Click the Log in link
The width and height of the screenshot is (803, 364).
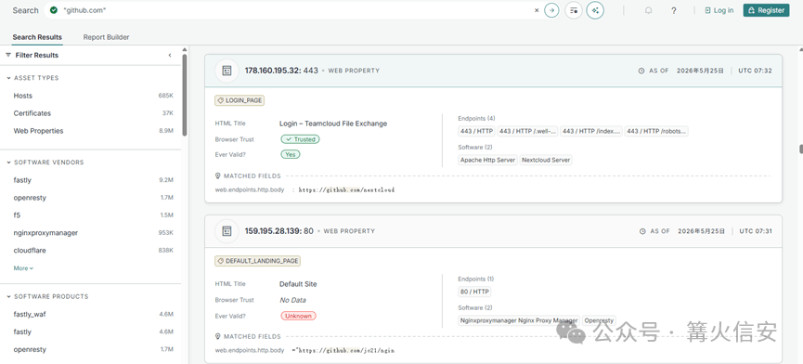pyautogui.click(x=719, y=10)
